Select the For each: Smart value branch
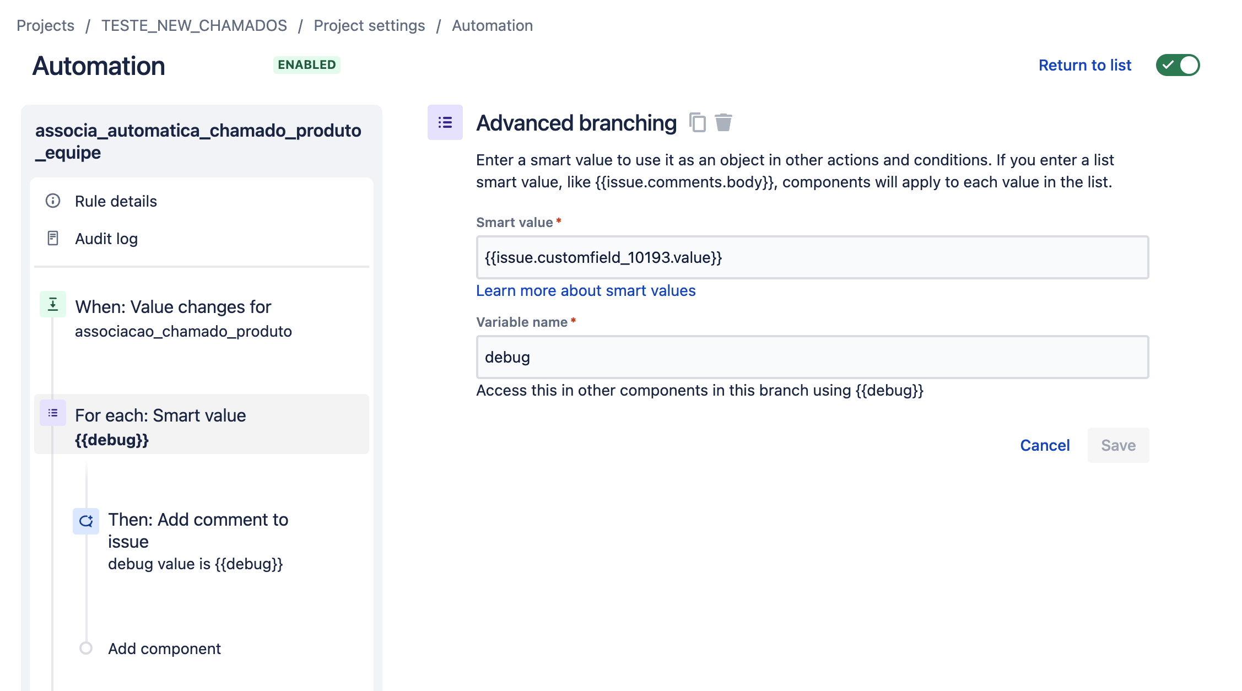Image resolution: width=1242 pixels, height=691 pixels. coord(202,424)
